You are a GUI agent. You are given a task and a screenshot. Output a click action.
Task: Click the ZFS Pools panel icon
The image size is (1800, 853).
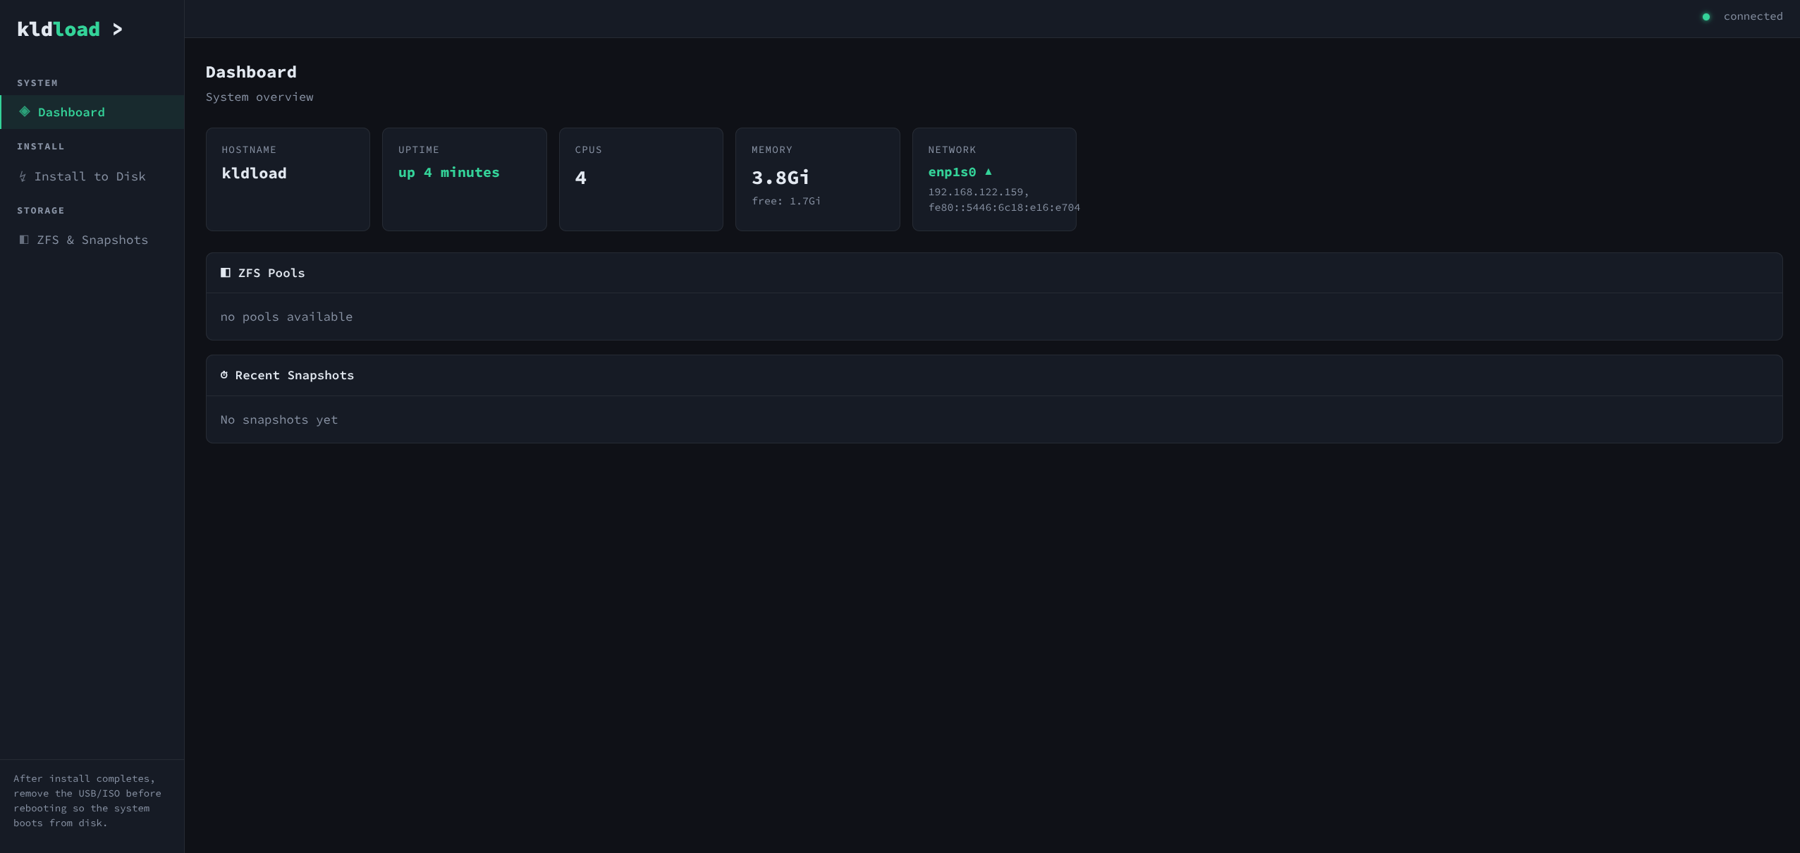coord(226,273)
